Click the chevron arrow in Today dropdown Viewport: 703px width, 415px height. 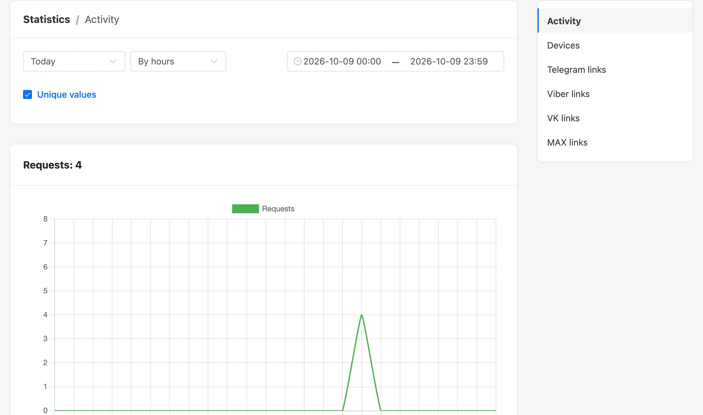113,61
